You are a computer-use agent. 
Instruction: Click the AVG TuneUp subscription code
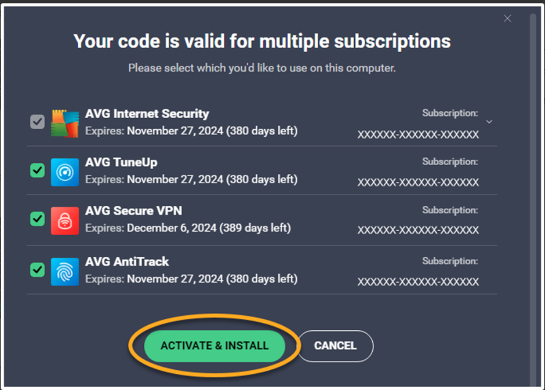pos(418,183)
